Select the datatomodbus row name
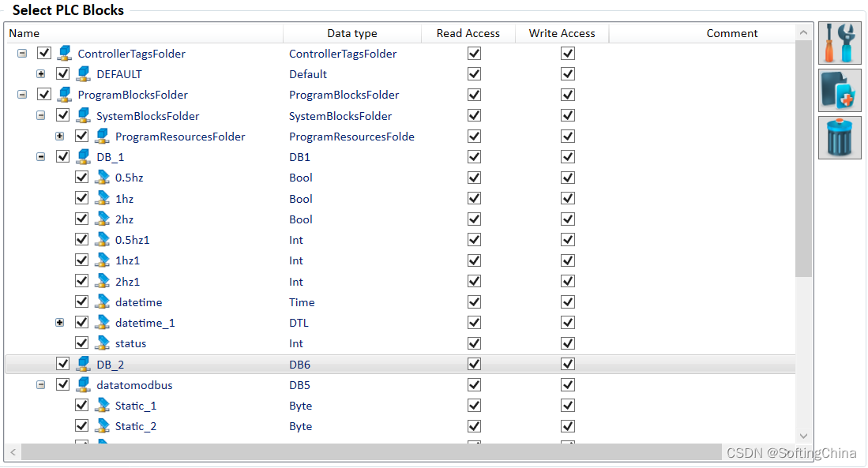 click(134, 385)
